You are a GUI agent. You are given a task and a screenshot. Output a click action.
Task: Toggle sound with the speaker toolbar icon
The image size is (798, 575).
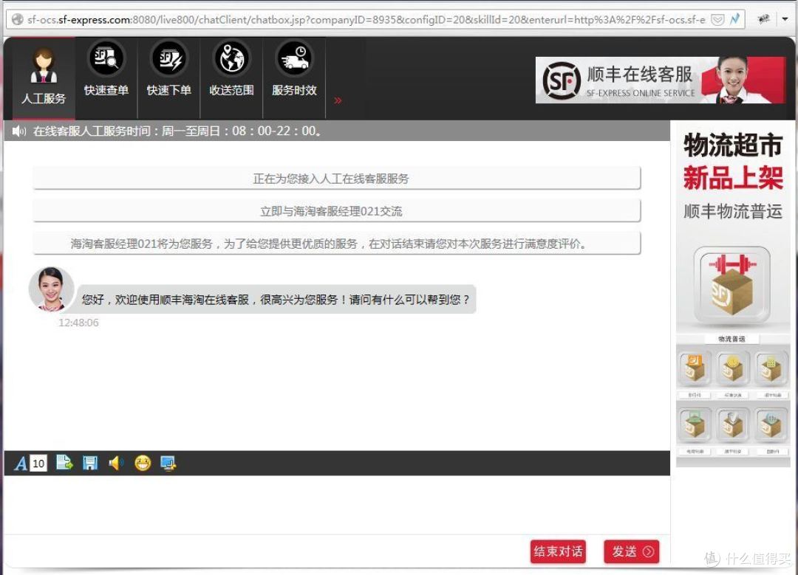point(116,463)
